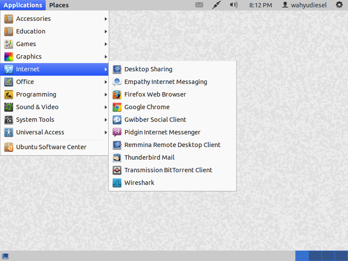Click the Universal Access label
Screen dimensions: 348x261
[40, 133]
